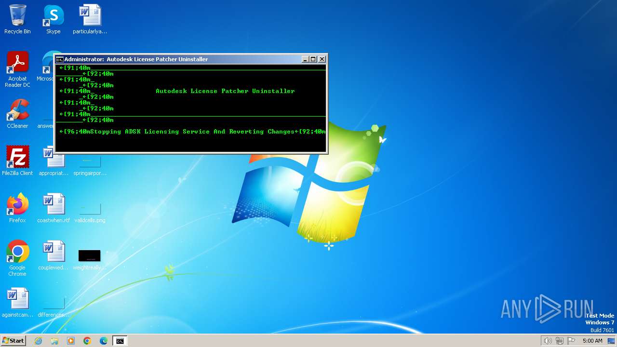Select the againstcam... Word document

click(x=17, y=303)
